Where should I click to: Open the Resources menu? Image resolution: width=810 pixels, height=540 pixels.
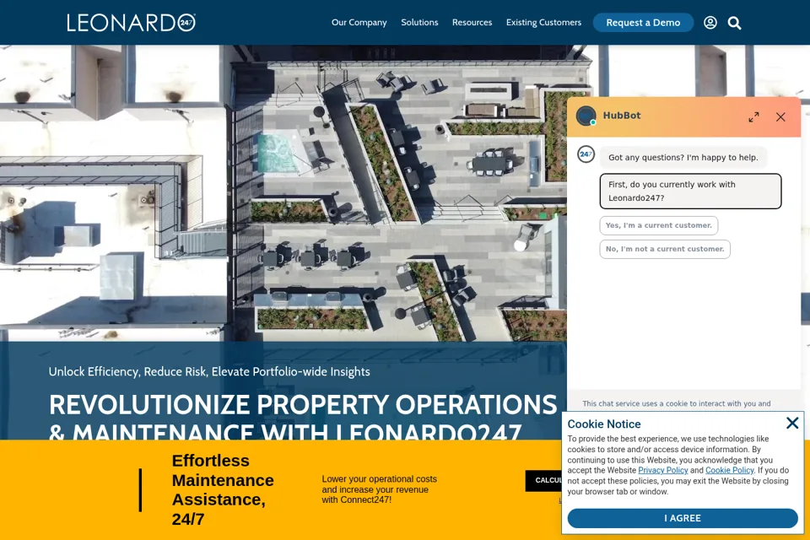[x=472, y=23]
